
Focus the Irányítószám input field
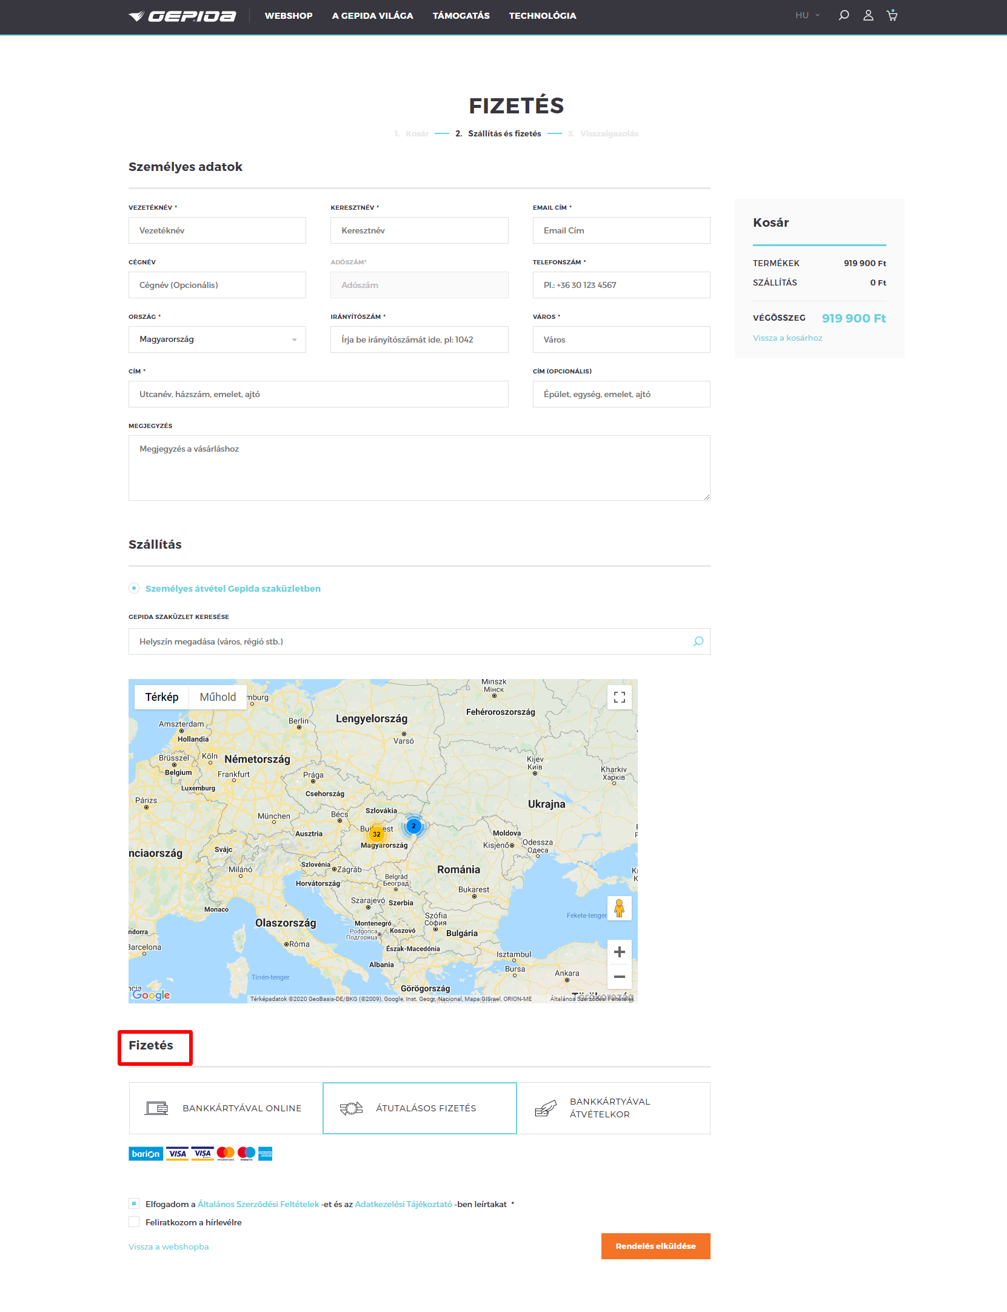pyautogui.click(x=420, y=340)
